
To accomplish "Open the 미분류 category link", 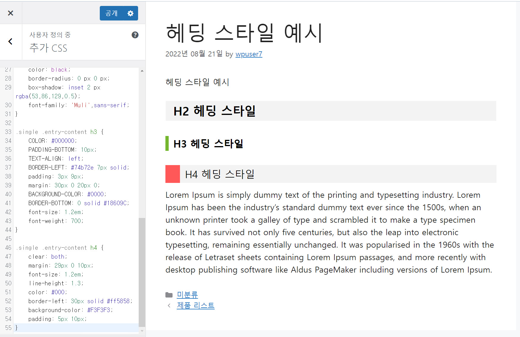I will coord(187,295).
